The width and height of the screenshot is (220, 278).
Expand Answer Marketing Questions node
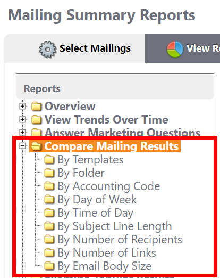(x=22, y=133)
